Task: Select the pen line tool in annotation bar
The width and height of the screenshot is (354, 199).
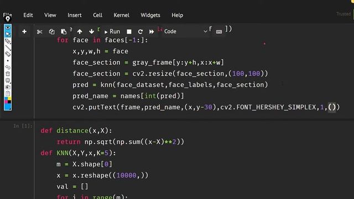Action: [8, 48]
